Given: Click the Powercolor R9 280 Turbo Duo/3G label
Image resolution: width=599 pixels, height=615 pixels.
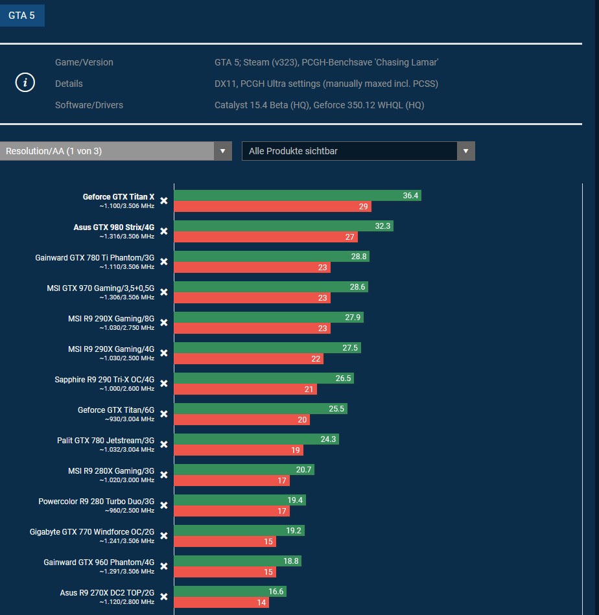Looking at the screenshot, I should click(x=96, y=501).
